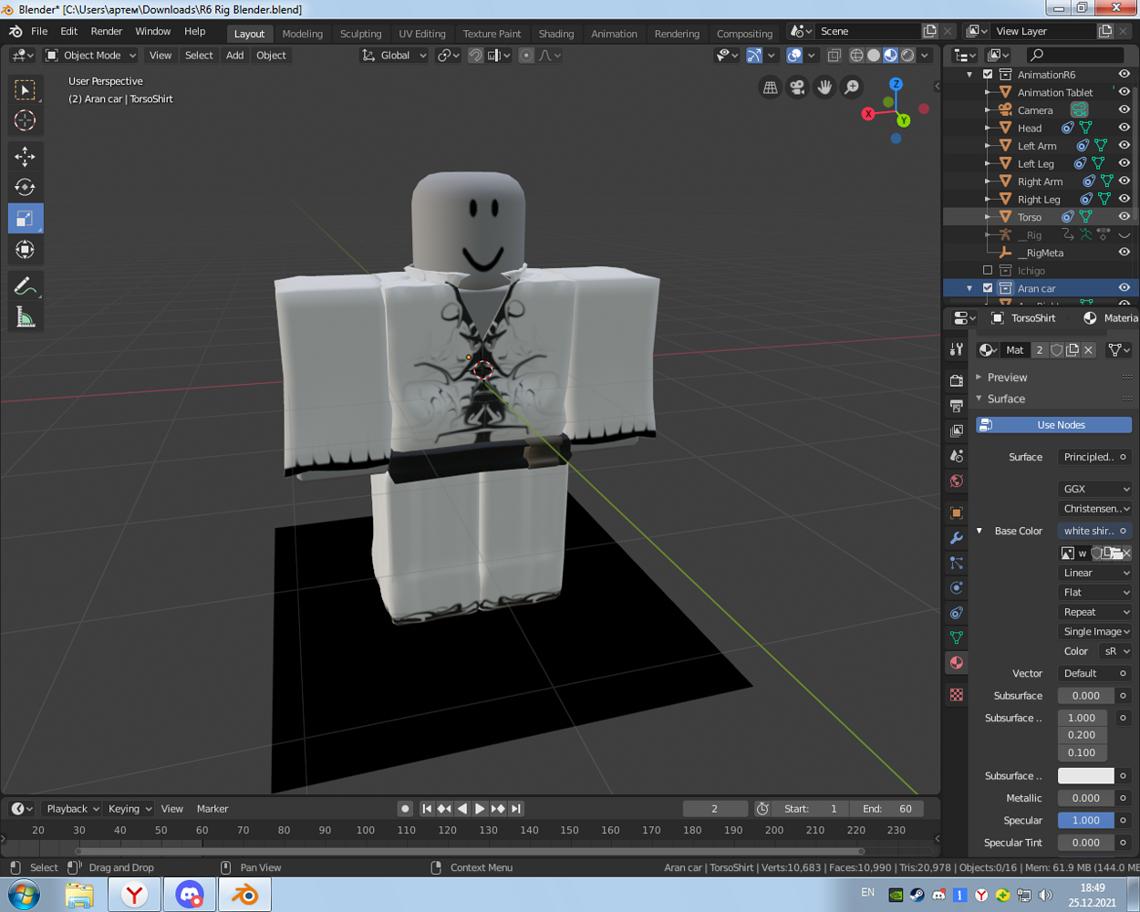Open the Texture Properties checker tab

(x=956, y=695)
